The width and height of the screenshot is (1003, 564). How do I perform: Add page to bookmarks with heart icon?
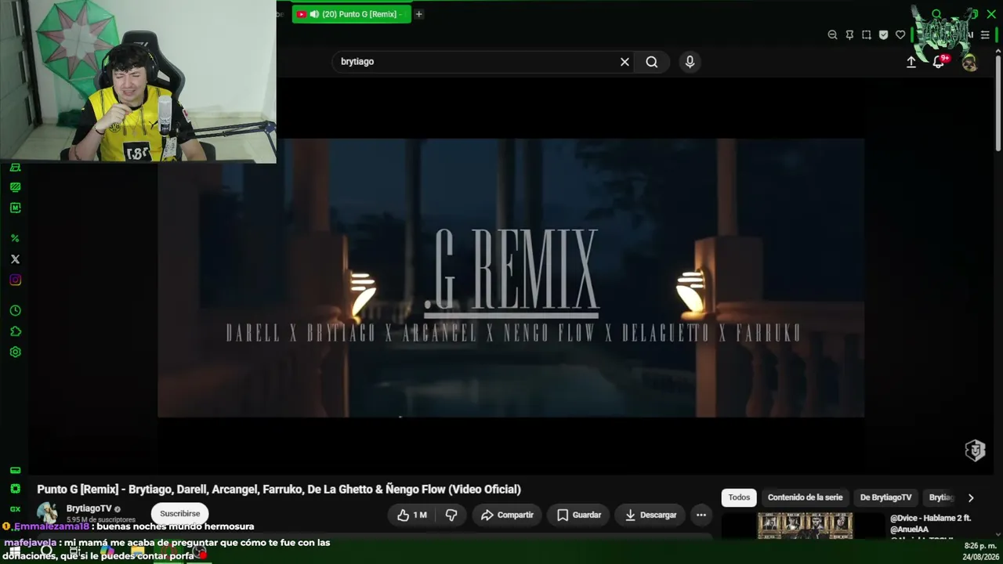900,34
